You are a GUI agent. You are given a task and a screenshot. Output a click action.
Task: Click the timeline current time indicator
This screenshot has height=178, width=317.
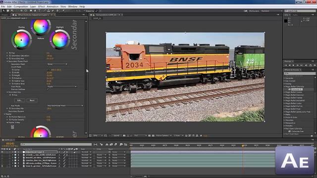243,145
